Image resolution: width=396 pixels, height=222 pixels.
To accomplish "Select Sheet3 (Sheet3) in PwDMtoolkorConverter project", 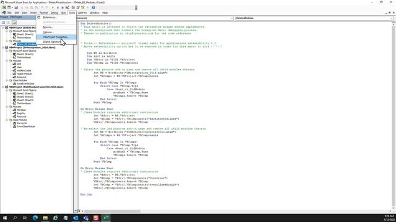I will click(25, 100).
